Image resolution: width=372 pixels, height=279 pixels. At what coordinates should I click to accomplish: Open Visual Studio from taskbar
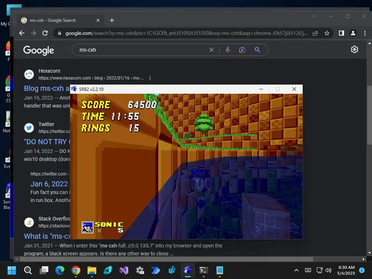124,270
